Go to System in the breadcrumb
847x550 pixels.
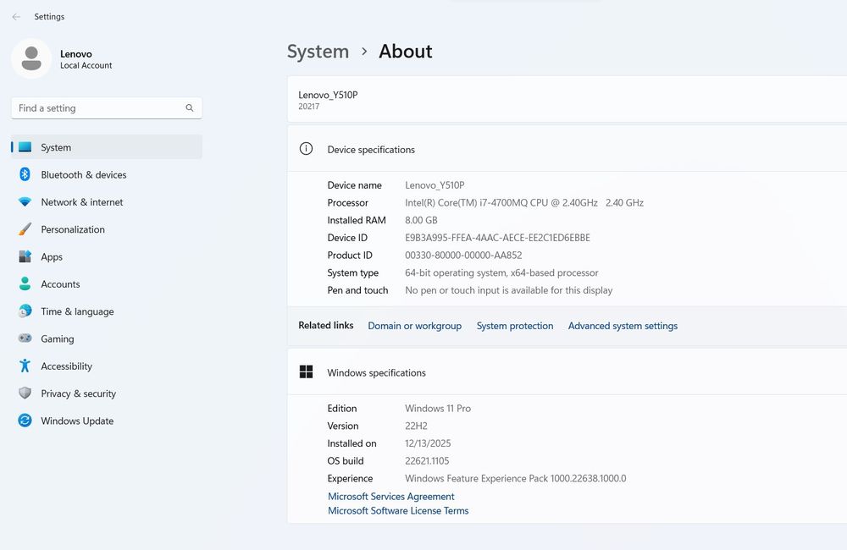tap(318, 52)
